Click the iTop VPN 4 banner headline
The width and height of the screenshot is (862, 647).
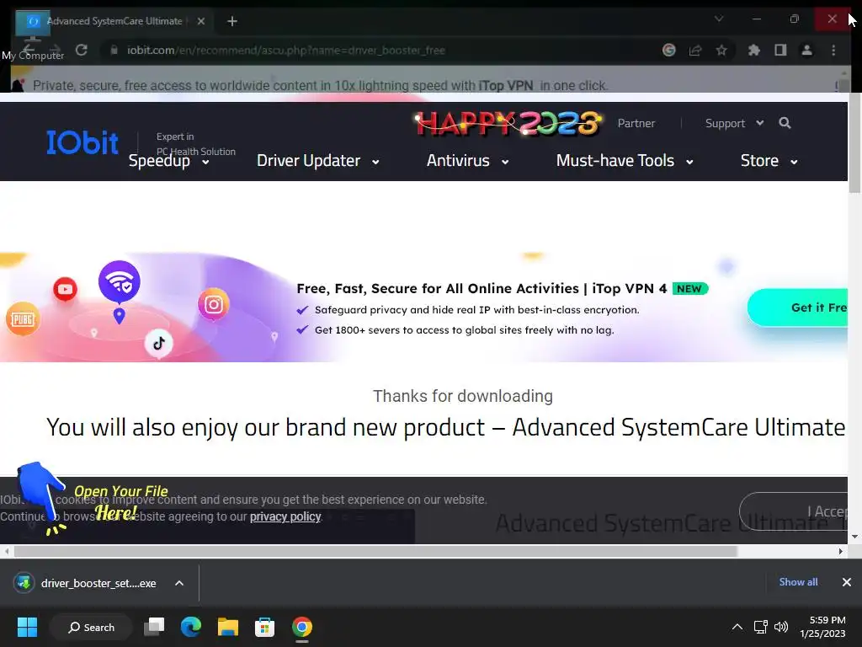click(482, 288)
